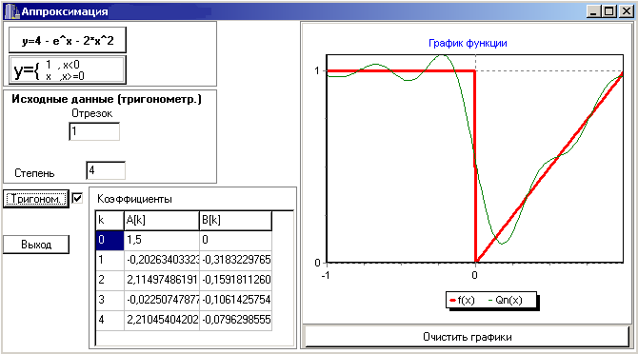Select the B[k] column header
The height and width of the screenshot is (354, 638).
tap(235, 220)
